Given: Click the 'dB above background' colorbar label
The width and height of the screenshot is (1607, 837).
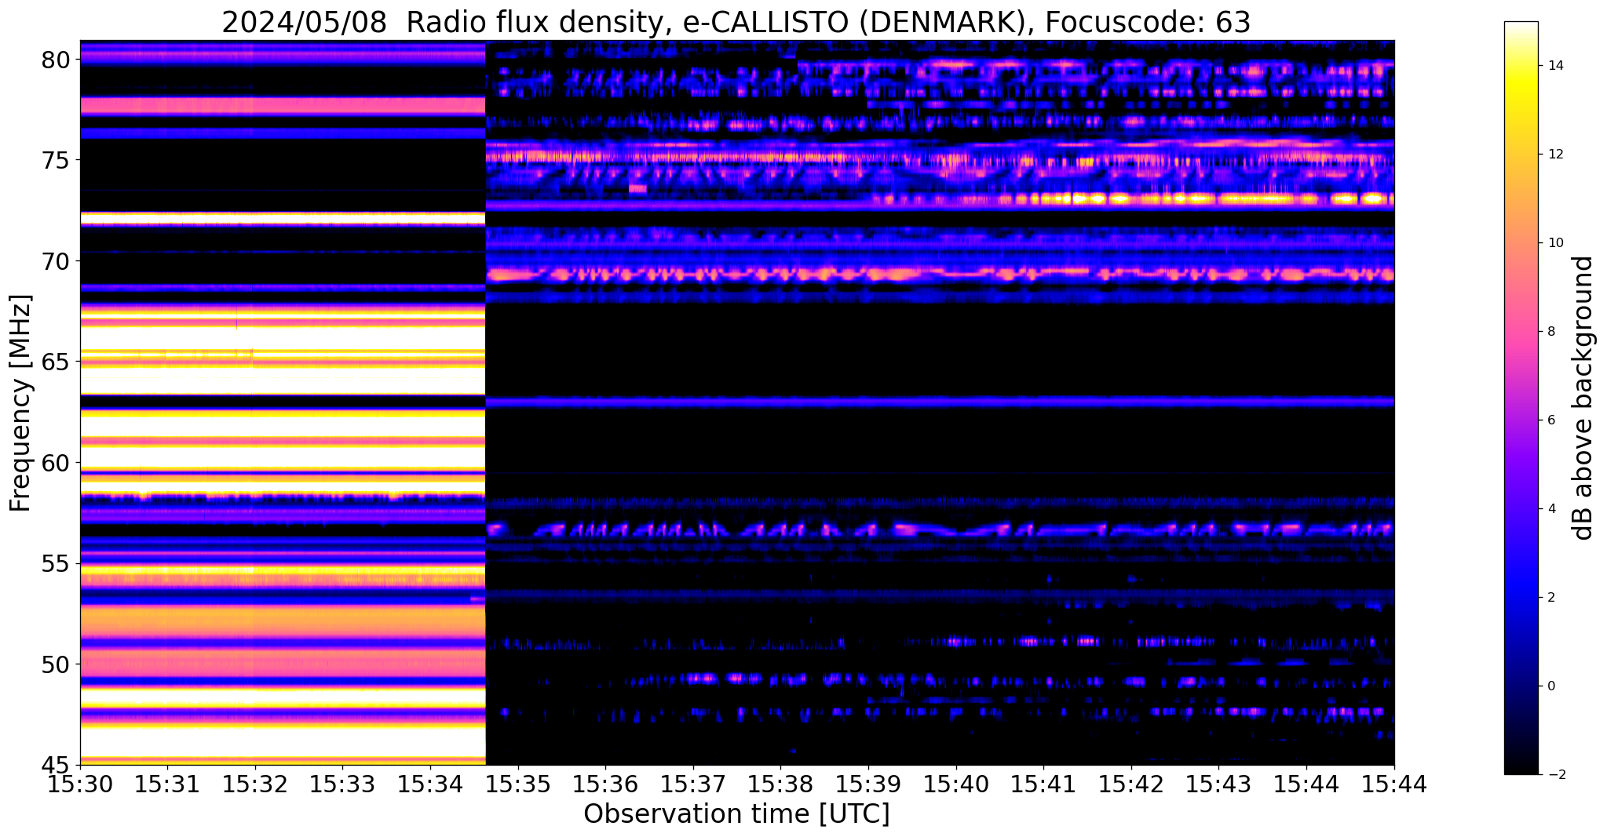Looking at the screenshot, I should 1583,398.
